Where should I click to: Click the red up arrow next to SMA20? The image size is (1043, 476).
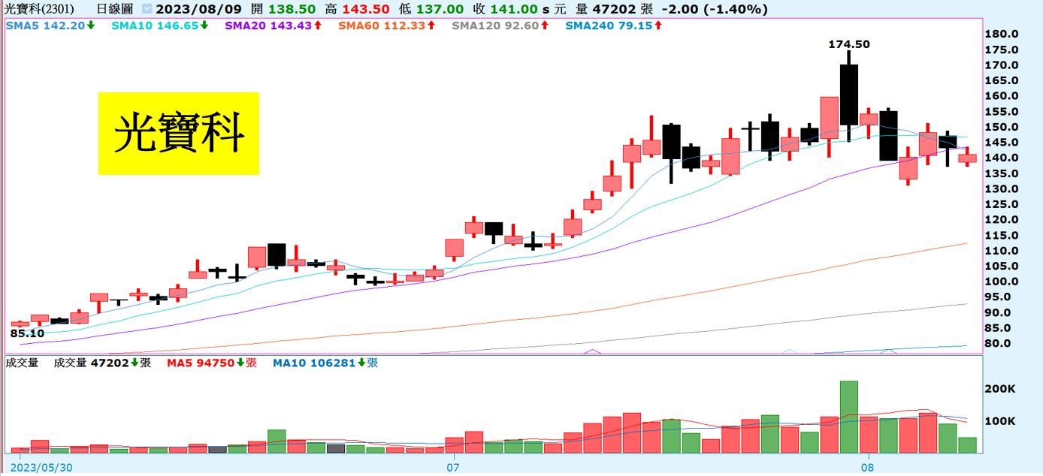tap(318, 26)
